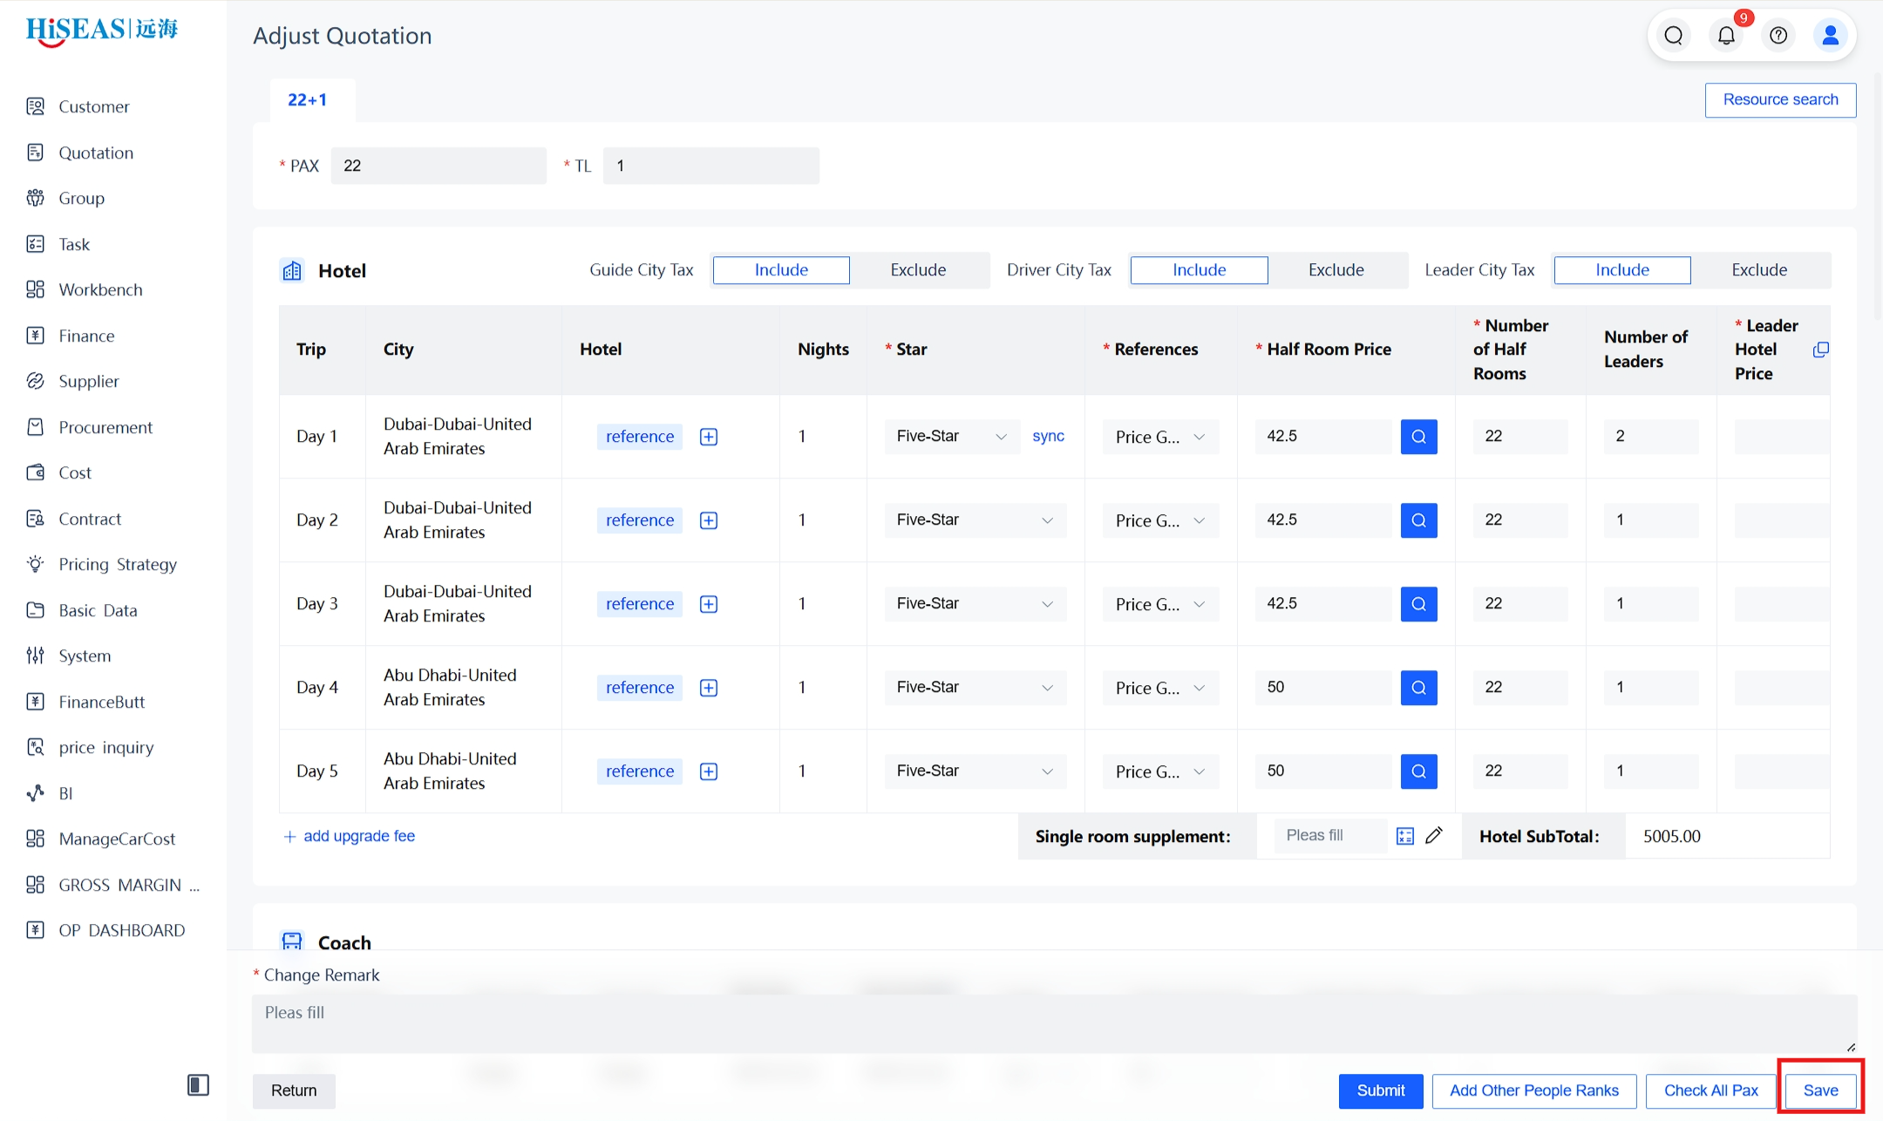The image size is (1883, 1121).
Task: Expand Day 4 References dropdown
Action: click(x=1160, y=688)
